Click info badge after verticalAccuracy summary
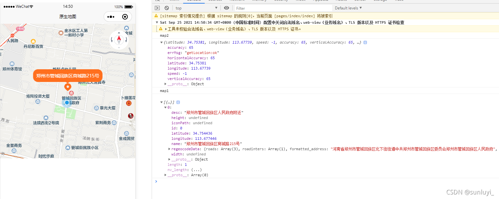 [365, 42]
